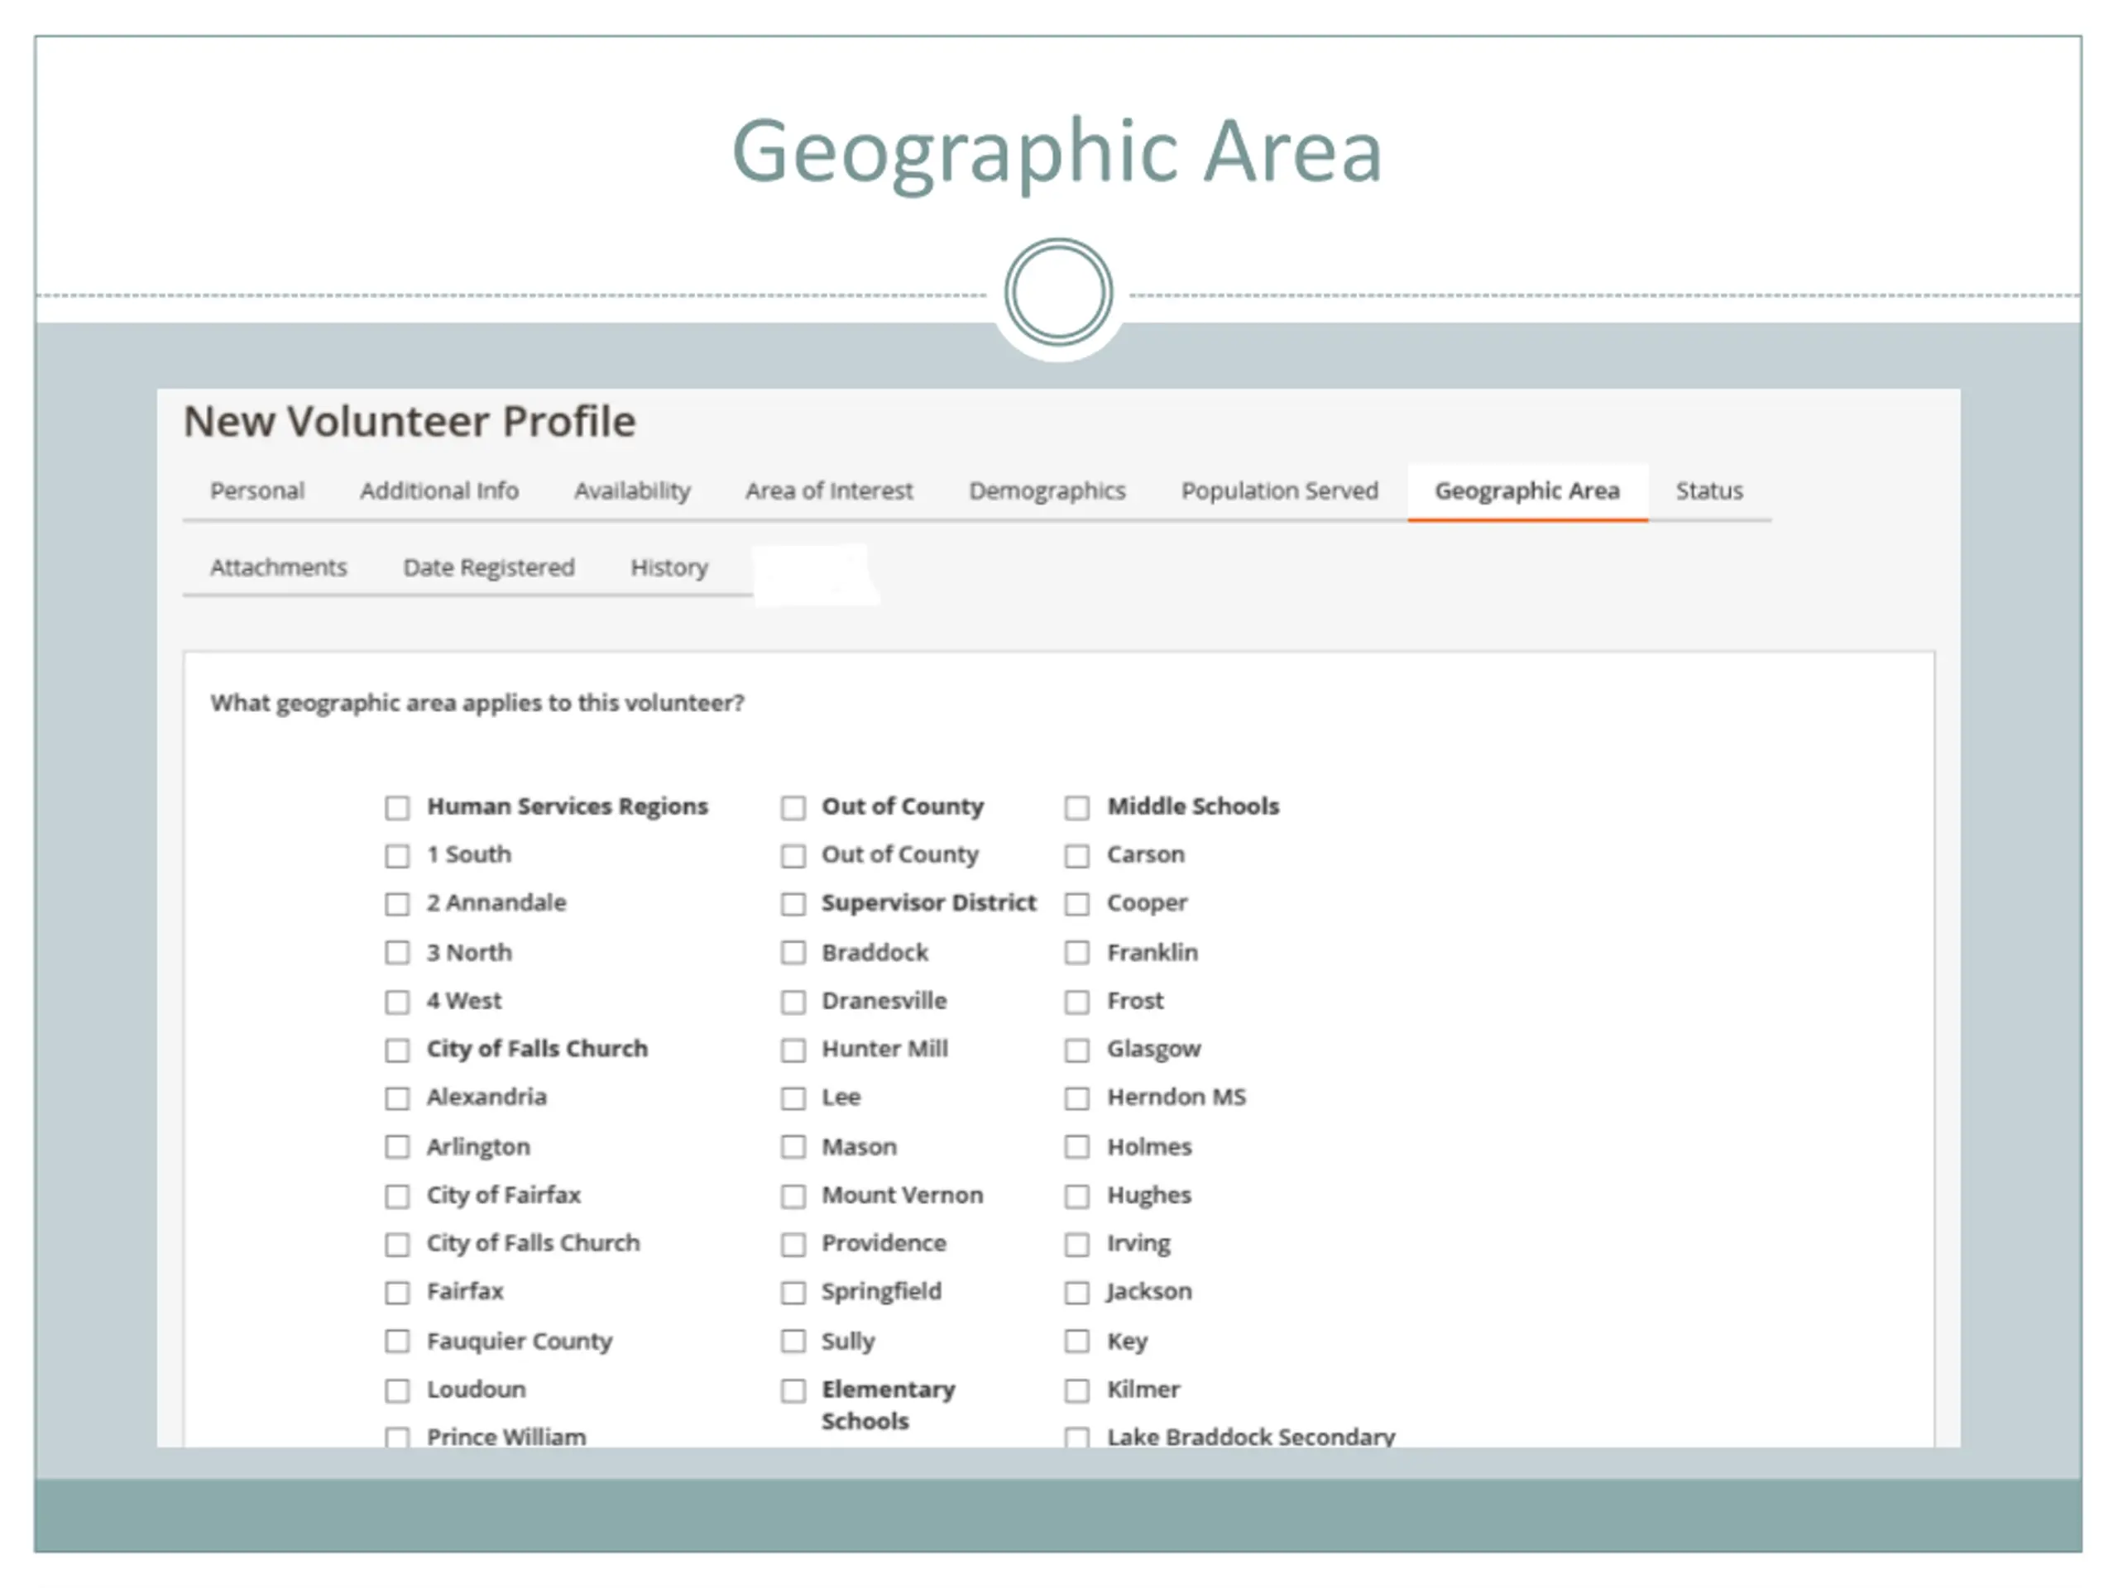Select the Date Registered tab
The height and width of the screenshot is (1588, 2118).
click(488, 567)
